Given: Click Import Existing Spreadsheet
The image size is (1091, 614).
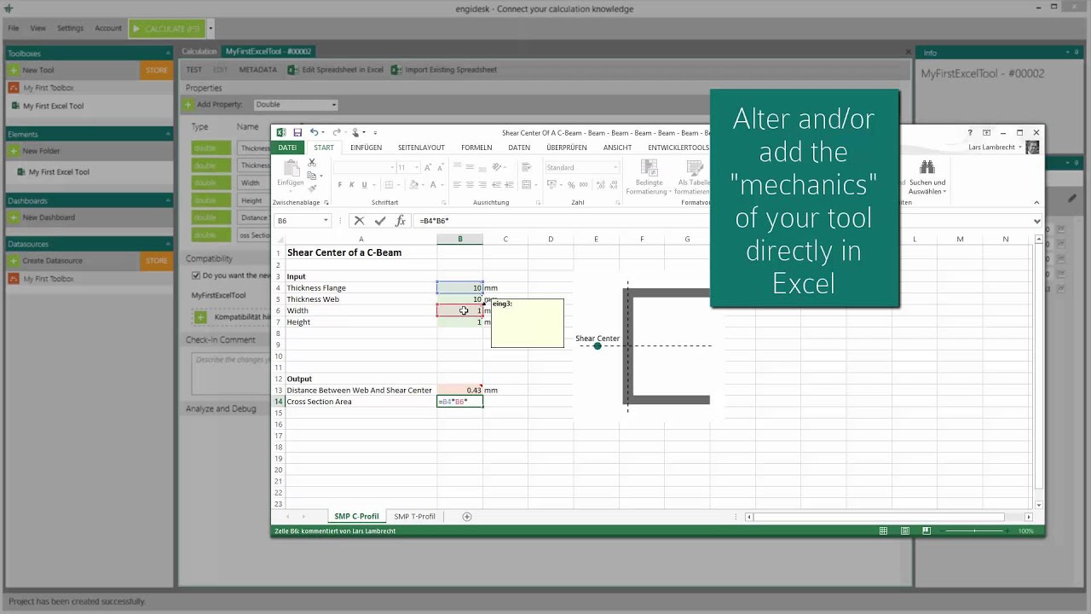Looking at the screenshot, I should click(444, 70).
